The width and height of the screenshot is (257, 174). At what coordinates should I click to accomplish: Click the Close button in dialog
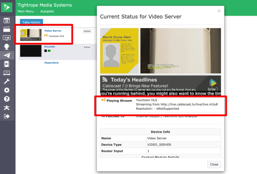pos(214,164)
